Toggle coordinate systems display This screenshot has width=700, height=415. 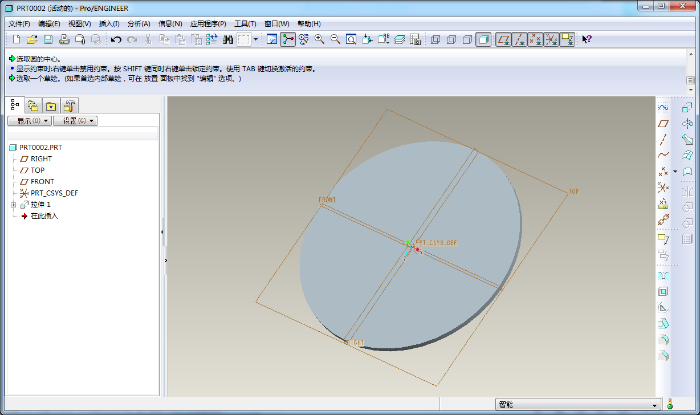coord(551,39)
